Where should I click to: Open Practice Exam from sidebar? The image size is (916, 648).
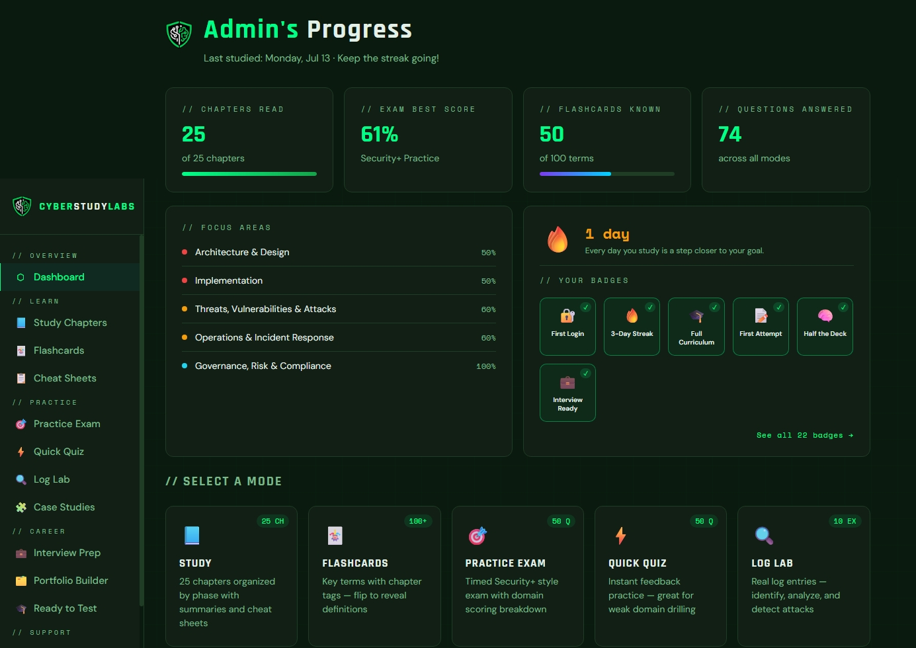pos(69,424)
